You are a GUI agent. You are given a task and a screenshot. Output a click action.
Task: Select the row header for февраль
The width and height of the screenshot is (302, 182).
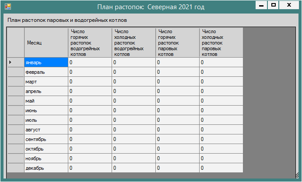(x=16, y=72)
